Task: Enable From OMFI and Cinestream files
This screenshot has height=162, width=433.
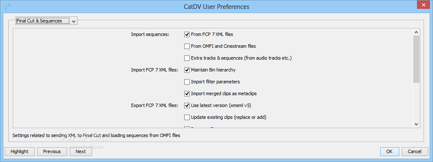Action: (187, 46)
